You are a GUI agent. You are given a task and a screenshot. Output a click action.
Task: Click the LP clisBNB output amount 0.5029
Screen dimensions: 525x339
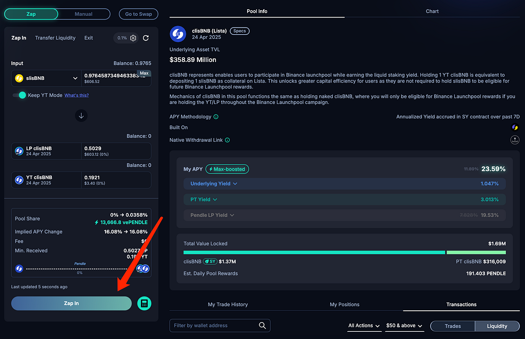pos(93,149)
